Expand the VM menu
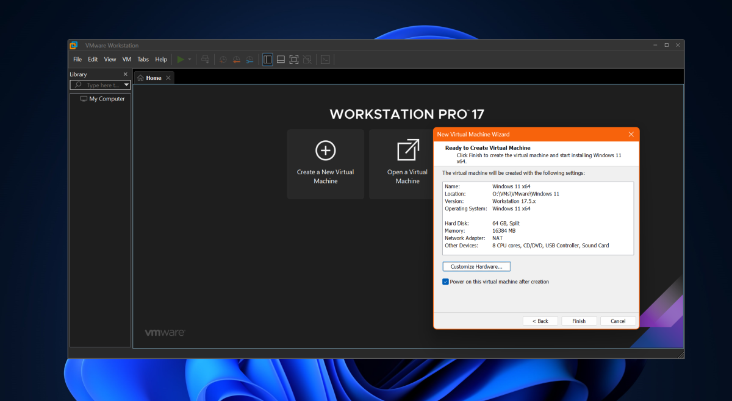732x401 pixels. point(126,59)
